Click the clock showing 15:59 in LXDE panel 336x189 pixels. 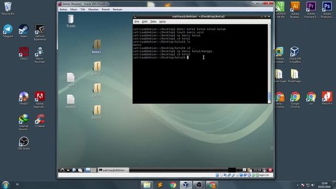point(257,170)
